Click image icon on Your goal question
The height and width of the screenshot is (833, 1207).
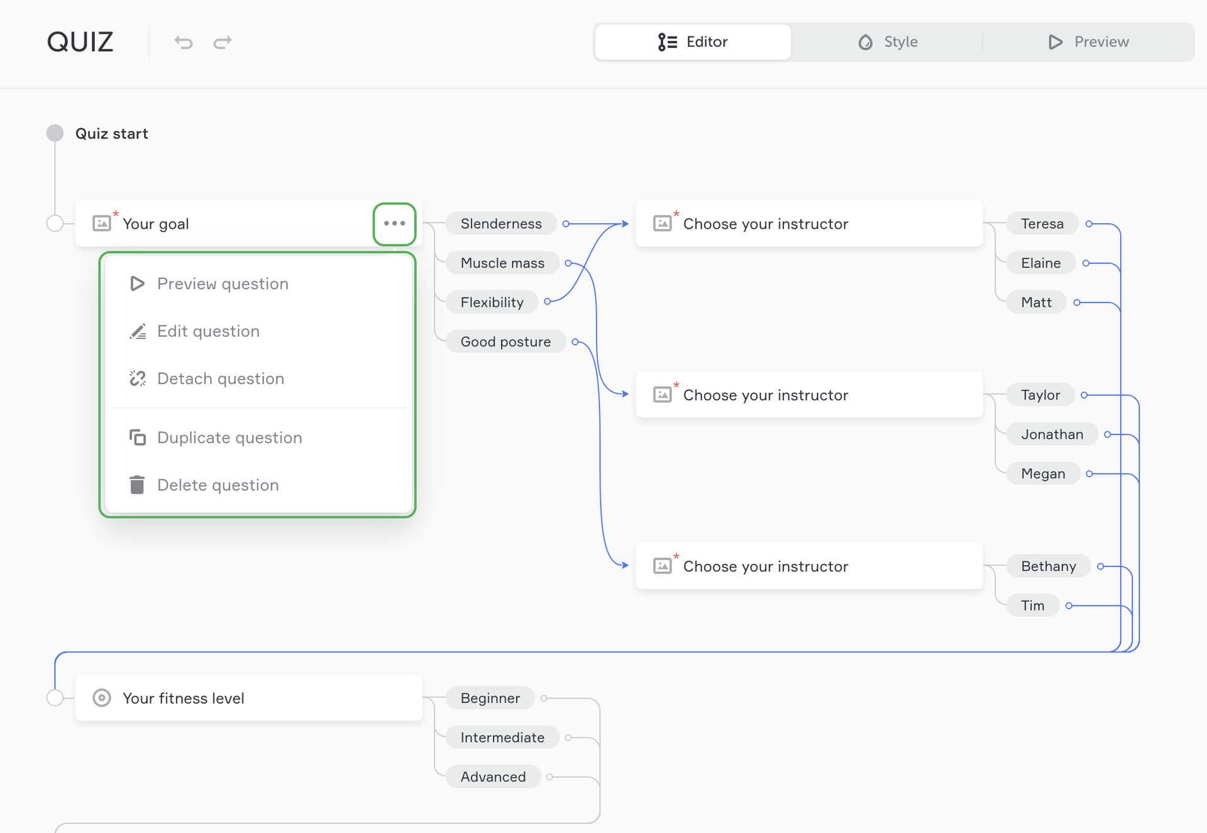[x=102, y=223]
